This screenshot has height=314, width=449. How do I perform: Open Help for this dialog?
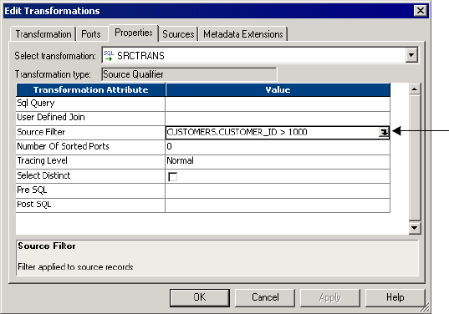pyautogui.click(x=395, y=297)
